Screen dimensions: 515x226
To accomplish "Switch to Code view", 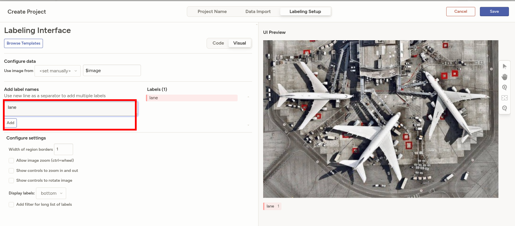I will 218,43.
